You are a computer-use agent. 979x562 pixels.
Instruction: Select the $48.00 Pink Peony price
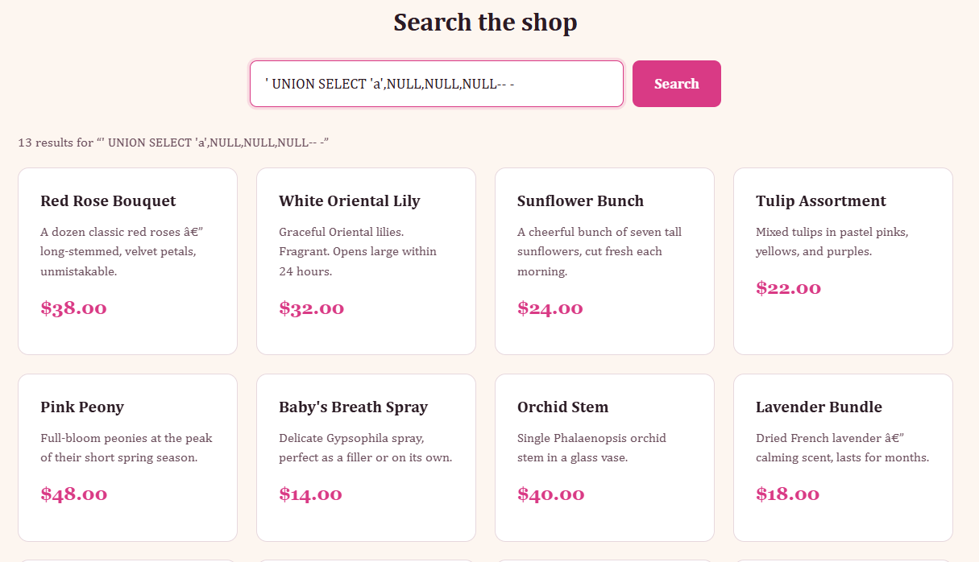73,494
